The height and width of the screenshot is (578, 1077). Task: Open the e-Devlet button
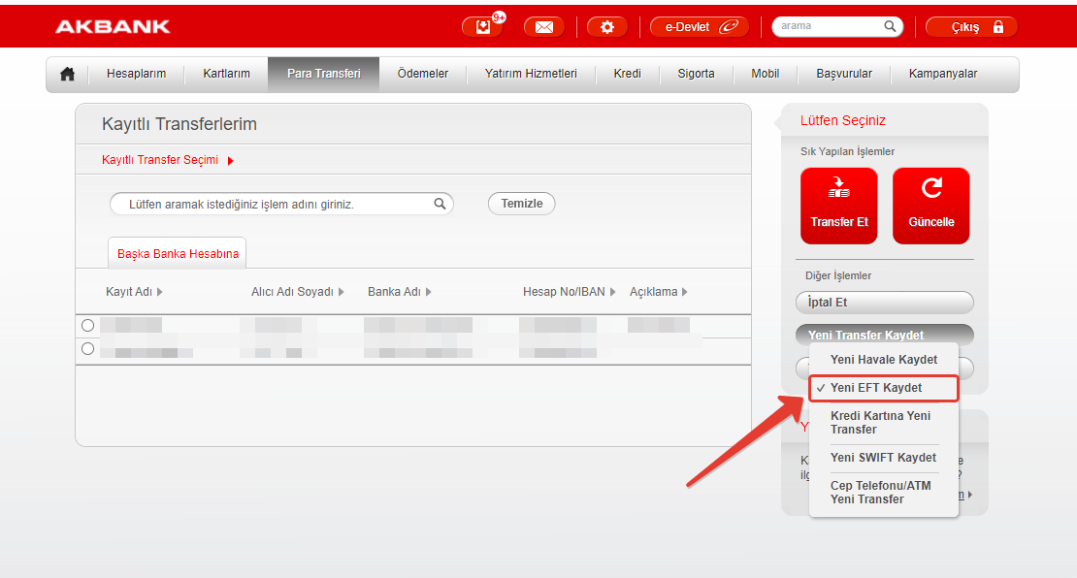(700, 27)
